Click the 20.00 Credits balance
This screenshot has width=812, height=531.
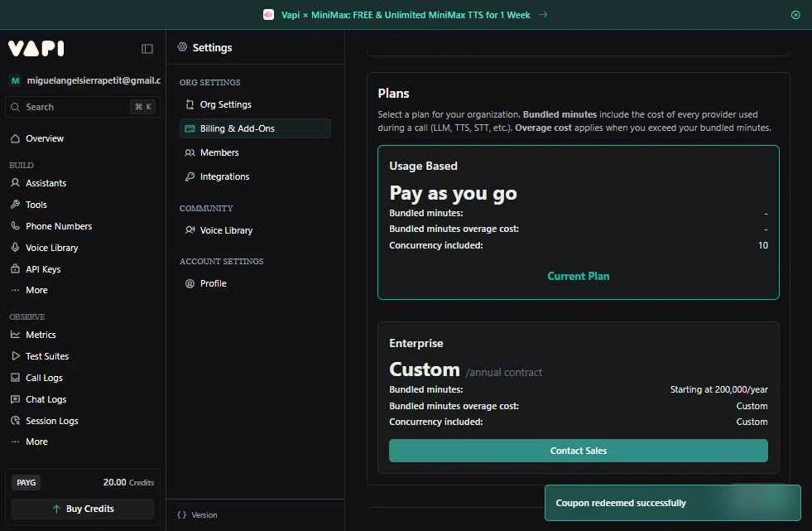tap(128, 482)
